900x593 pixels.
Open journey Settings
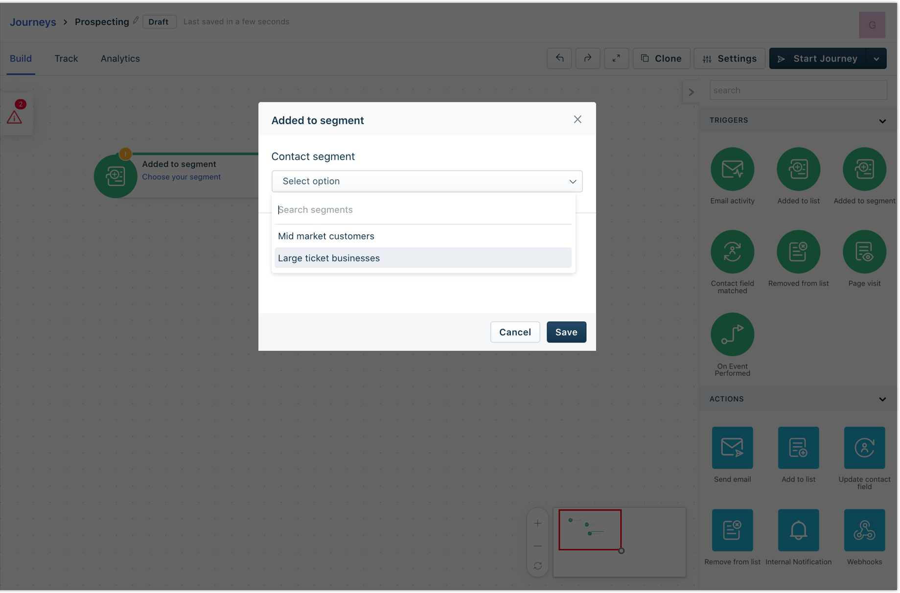tap(729, 59)
